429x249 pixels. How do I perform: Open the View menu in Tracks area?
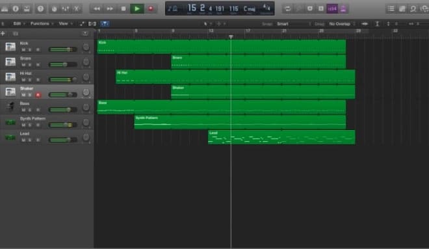pos(65,24)
